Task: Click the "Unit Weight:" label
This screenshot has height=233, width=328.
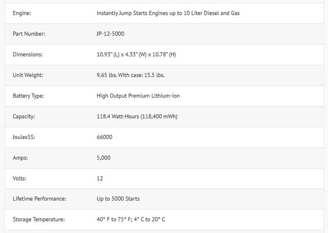Action: pyautogui.click(x=28, y=75)
